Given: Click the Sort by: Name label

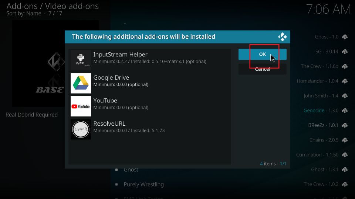Looking at the screenshot, I should (x=24, y=14).
